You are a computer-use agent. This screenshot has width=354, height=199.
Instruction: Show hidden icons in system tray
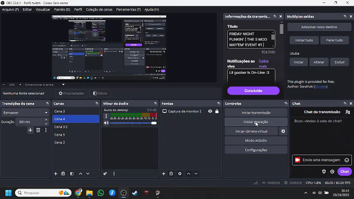coord(306,193)
